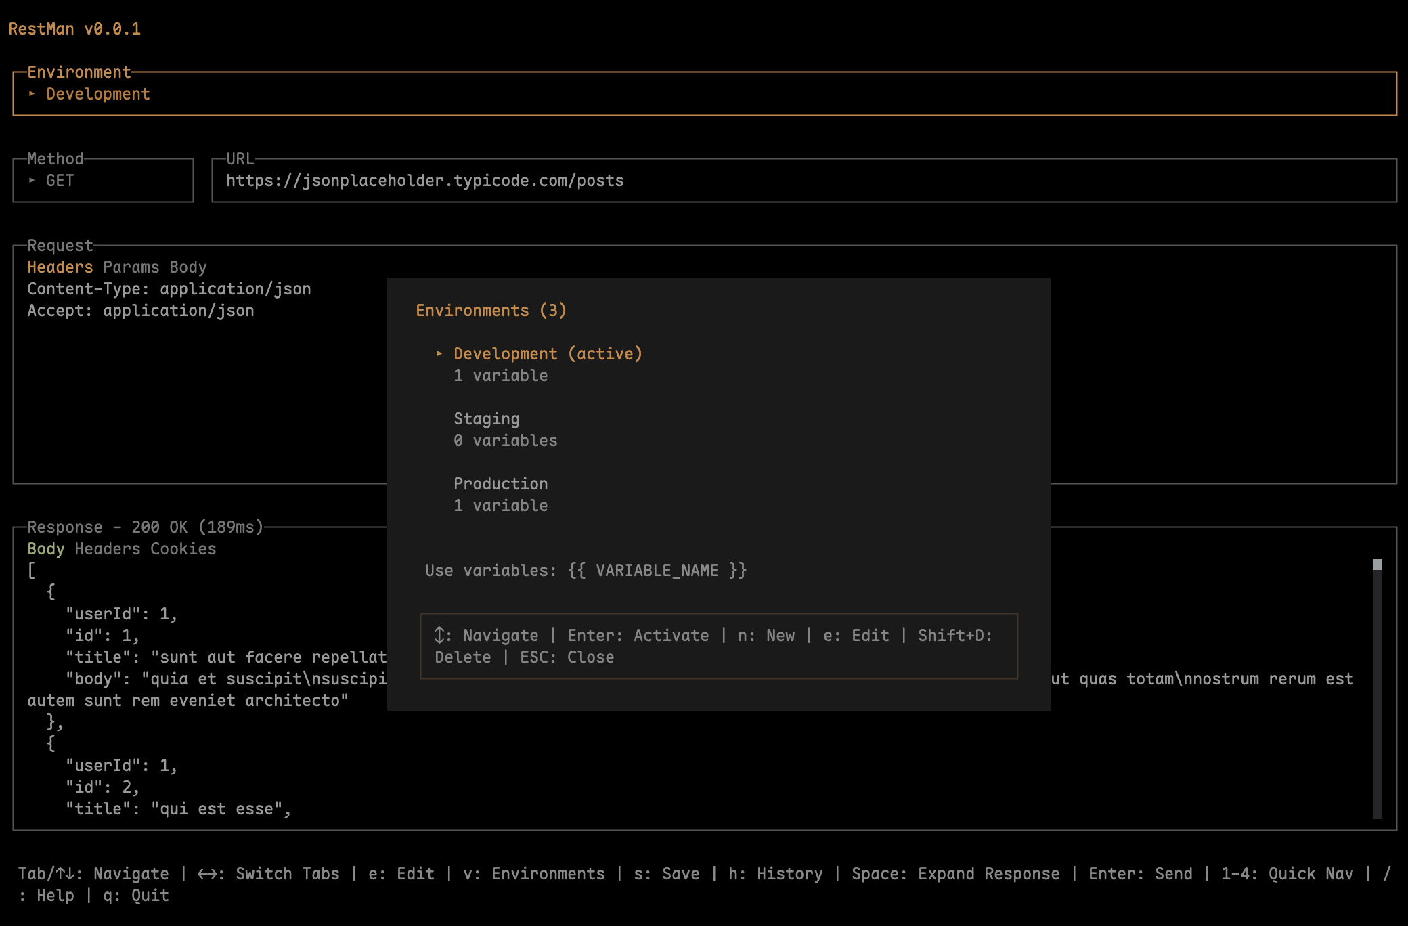1408x926 pixels.
Task: Click the Environment selector arrow icon
Action: pyautogui.click(x=32, y=94)
